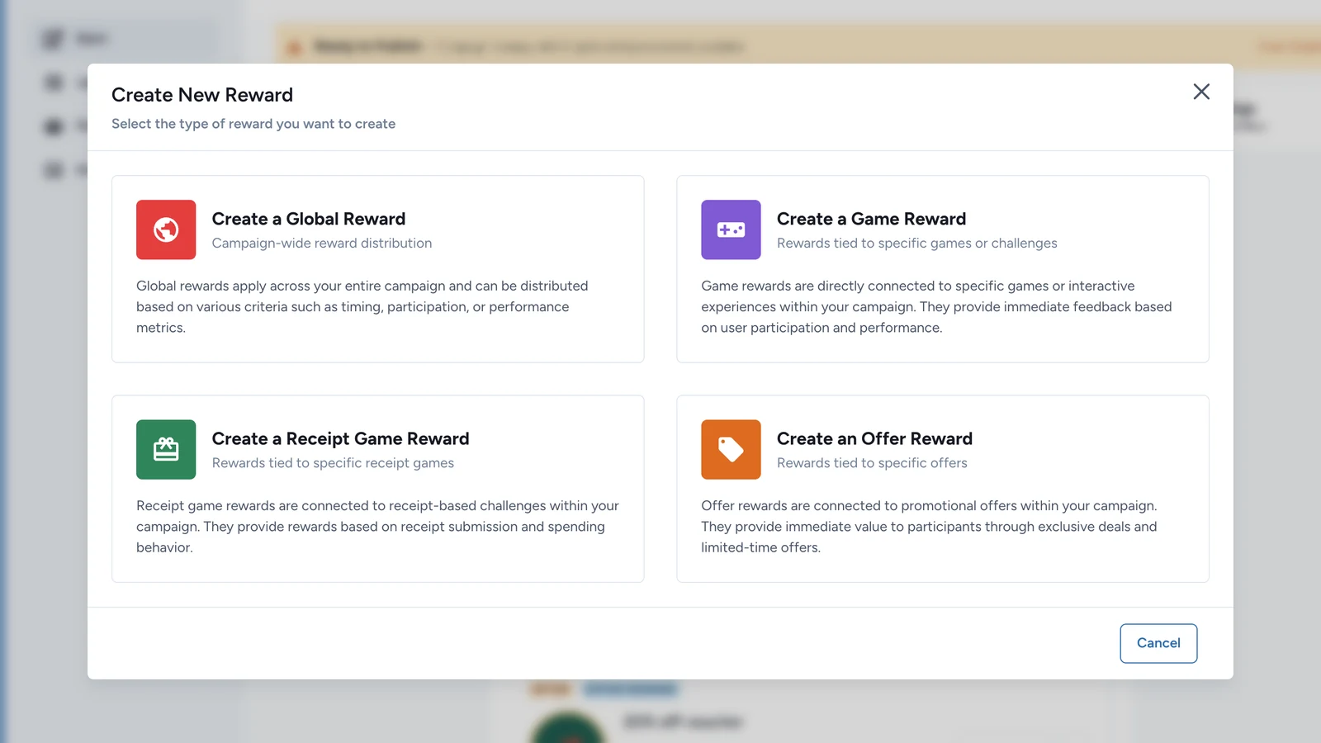Click the "Campaign-wide reward distribution" subtitle
The height and width of the screenshot is (743, 1321).
(322, 243)
